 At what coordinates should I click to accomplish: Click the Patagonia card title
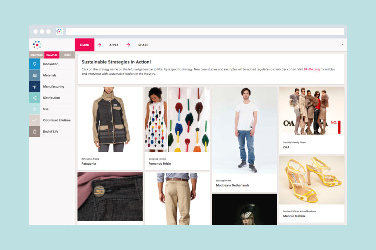tap(89, 163)
